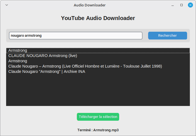Select 'CLAUDE NOUGARO Armstrong (live)' result
Screen dimensions: 196x136
pyautogui.click(x=43, y=56)
